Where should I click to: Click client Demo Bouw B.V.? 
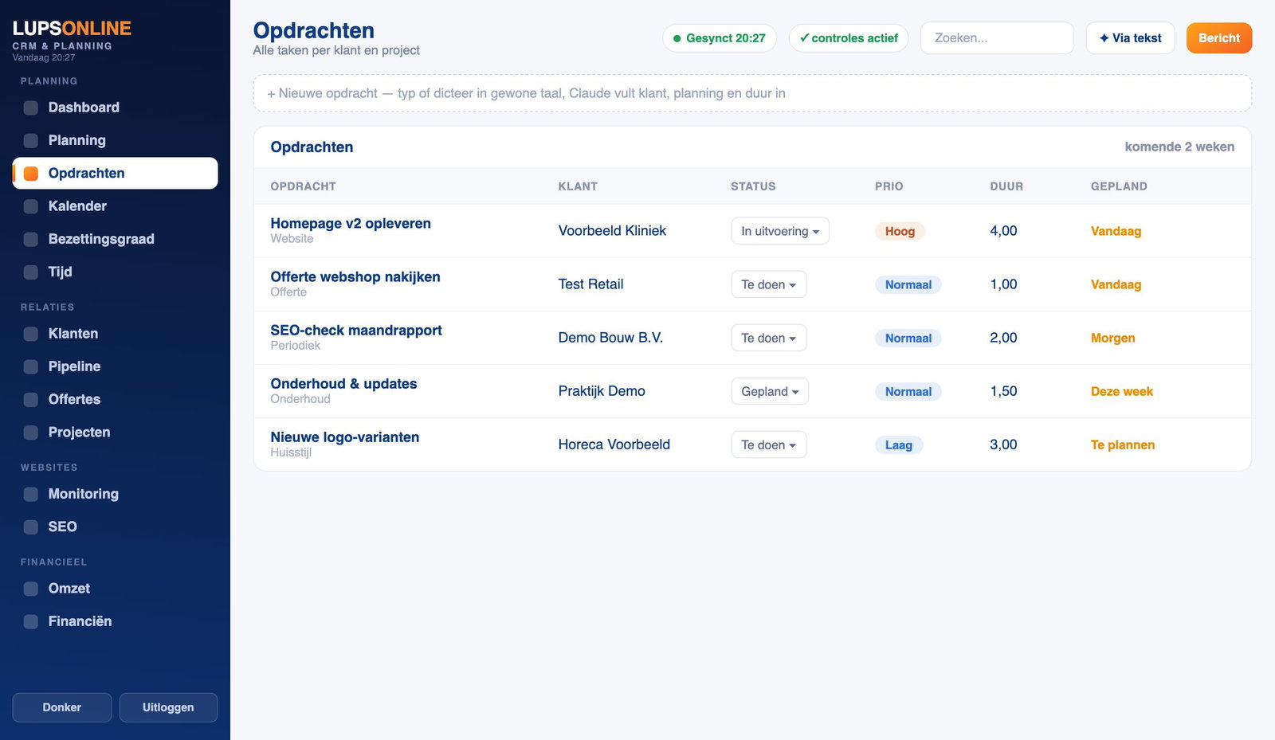pyautogui.click(x=610, y=338)
